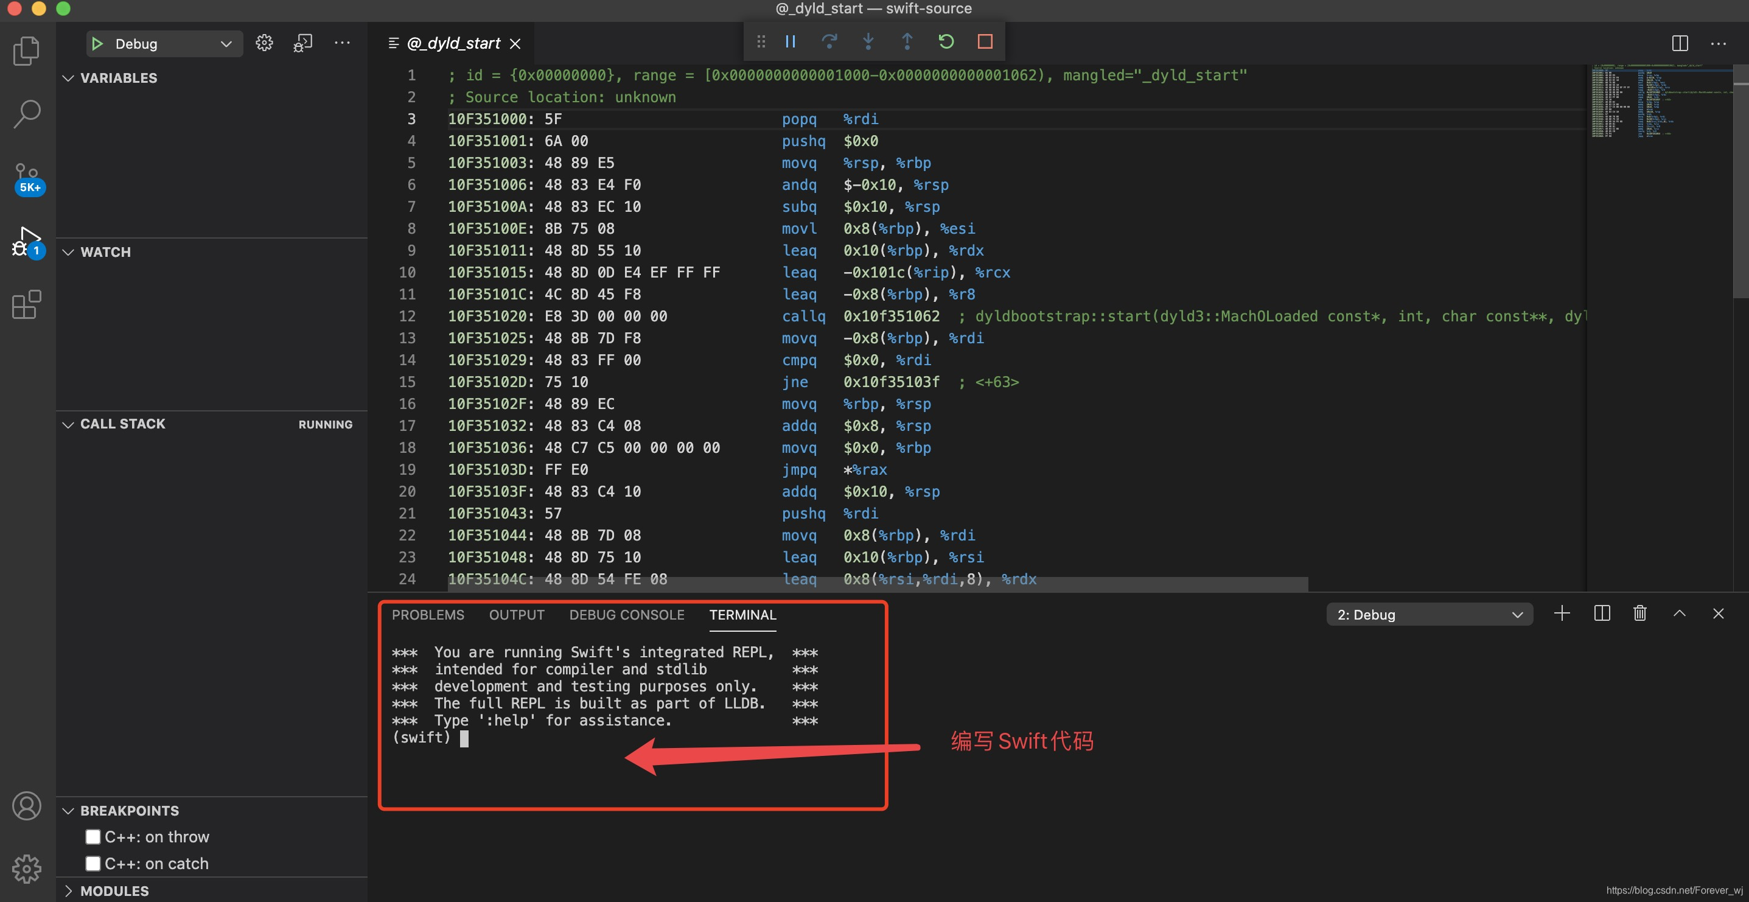Collapse the WATCH section
The width and height of the screenshot is (1749, 902).
click(x=105, y=252)
